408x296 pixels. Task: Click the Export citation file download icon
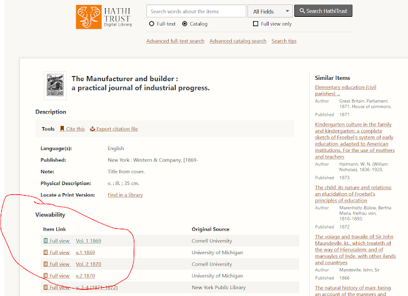click(92, 129)
